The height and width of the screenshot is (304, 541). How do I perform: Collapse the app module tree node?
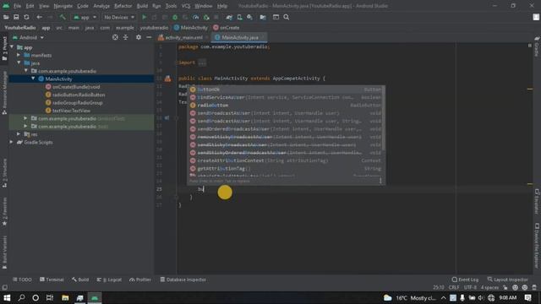click(x=12, y=47)
